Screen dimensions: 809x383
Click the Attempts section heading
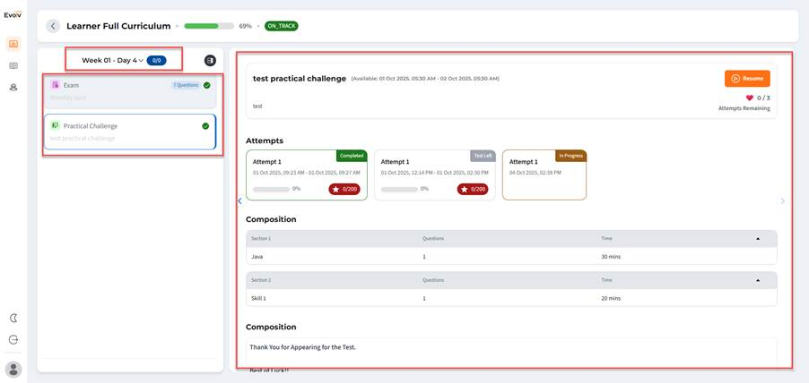(x=265, y=140)
